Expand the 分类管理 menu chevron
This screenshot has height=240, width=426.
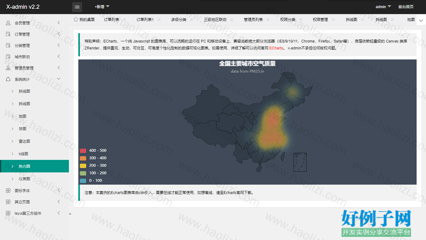pyautogui.click(x=59, y=45)
